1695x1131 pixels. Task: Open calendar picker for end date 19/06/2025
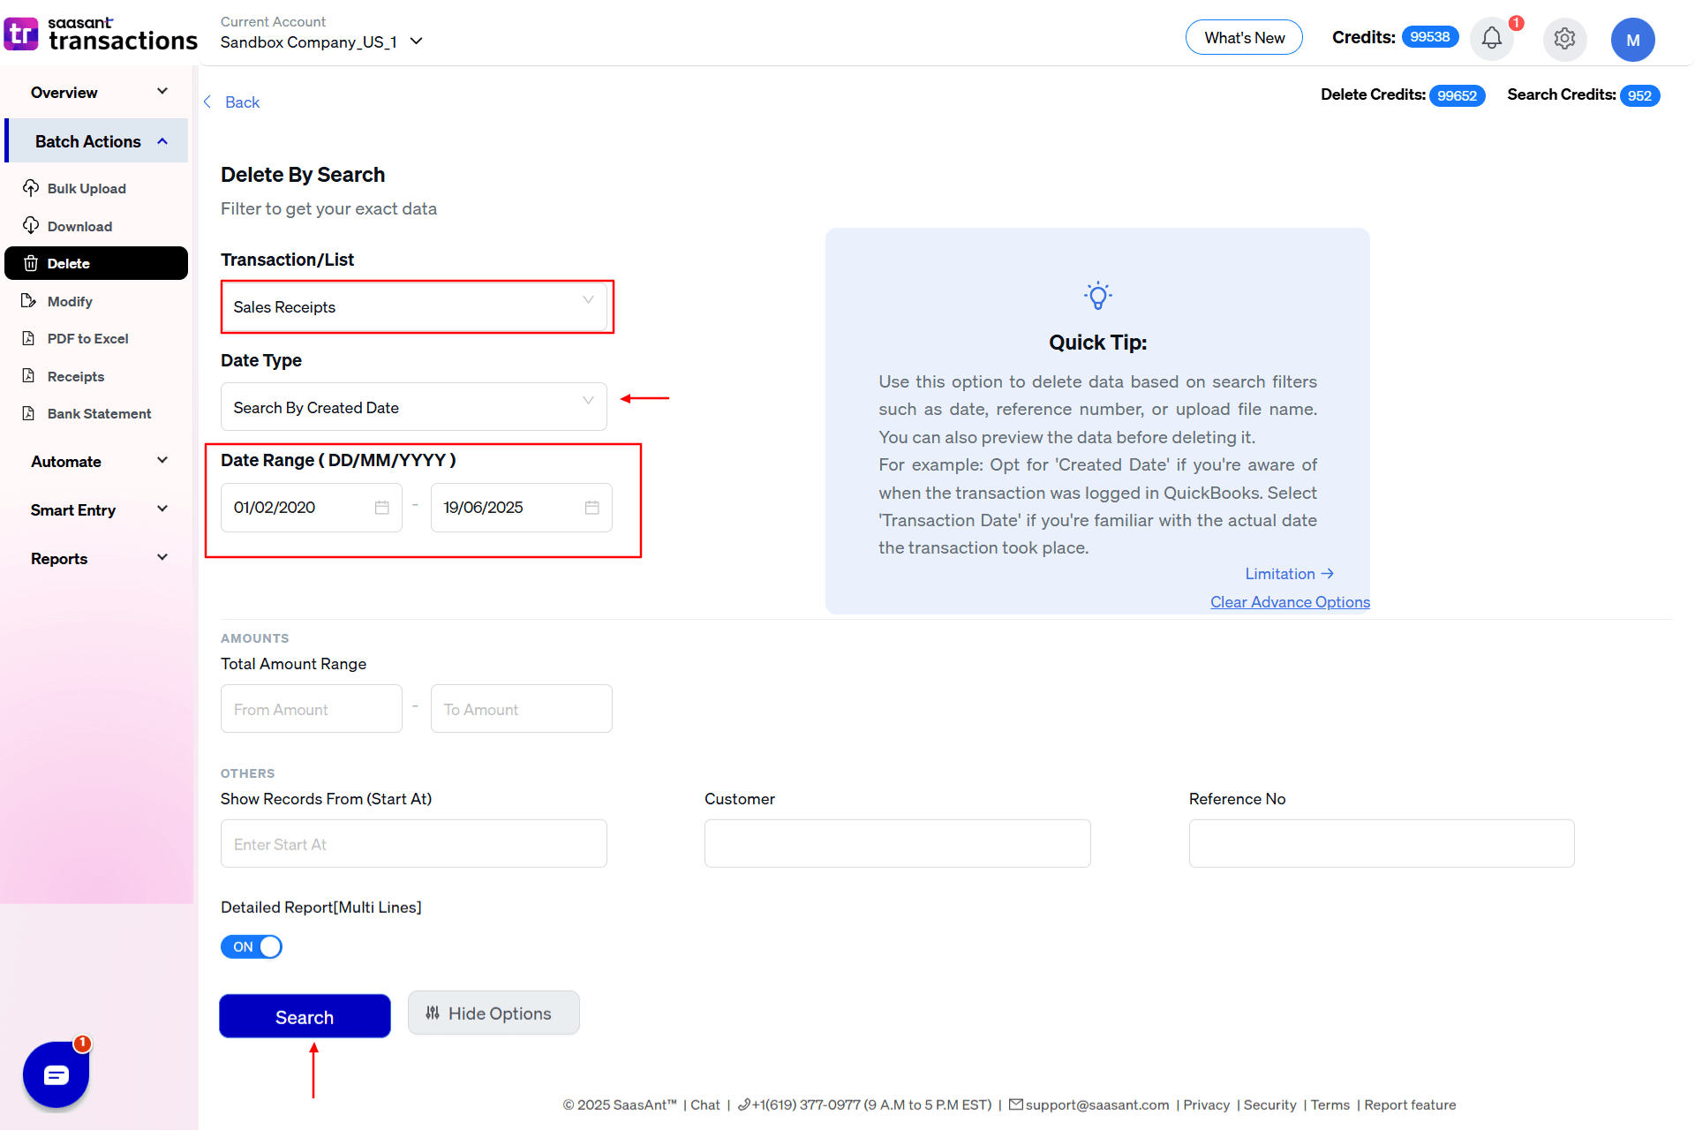click(591, 508)
